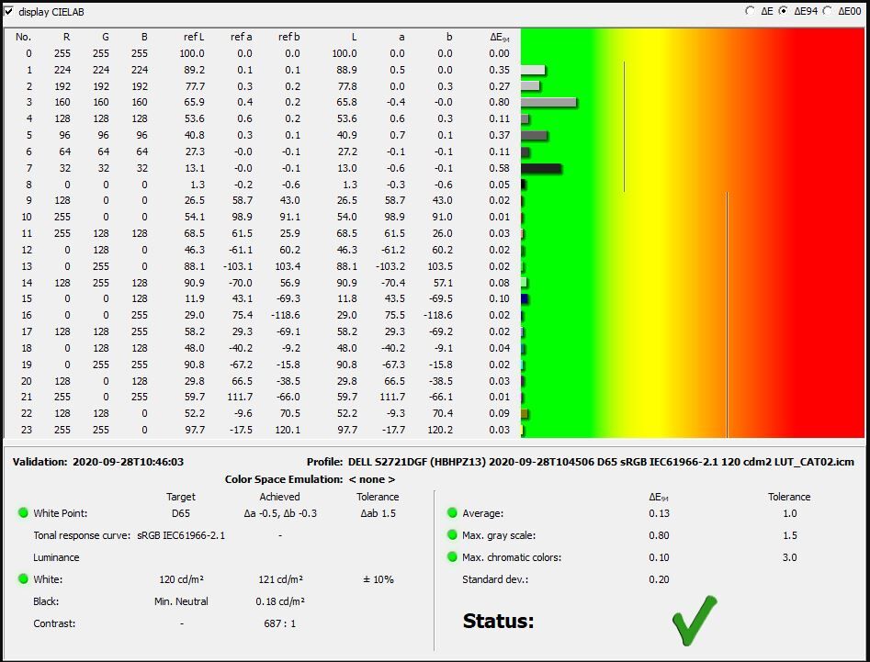870x662 pixels.
Task: Click the standard deviation value 0.20
Action: click(x=659, y=579)
